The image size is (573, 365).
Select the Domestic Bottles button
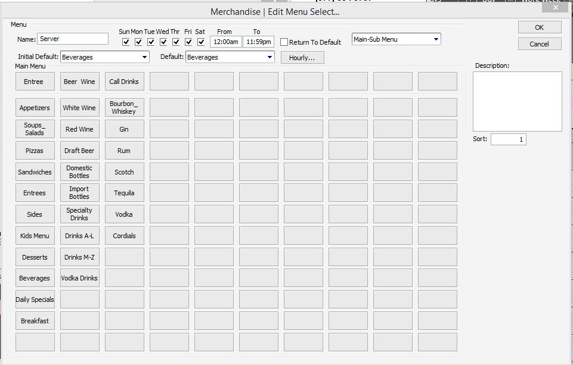[x=80, y=171]
